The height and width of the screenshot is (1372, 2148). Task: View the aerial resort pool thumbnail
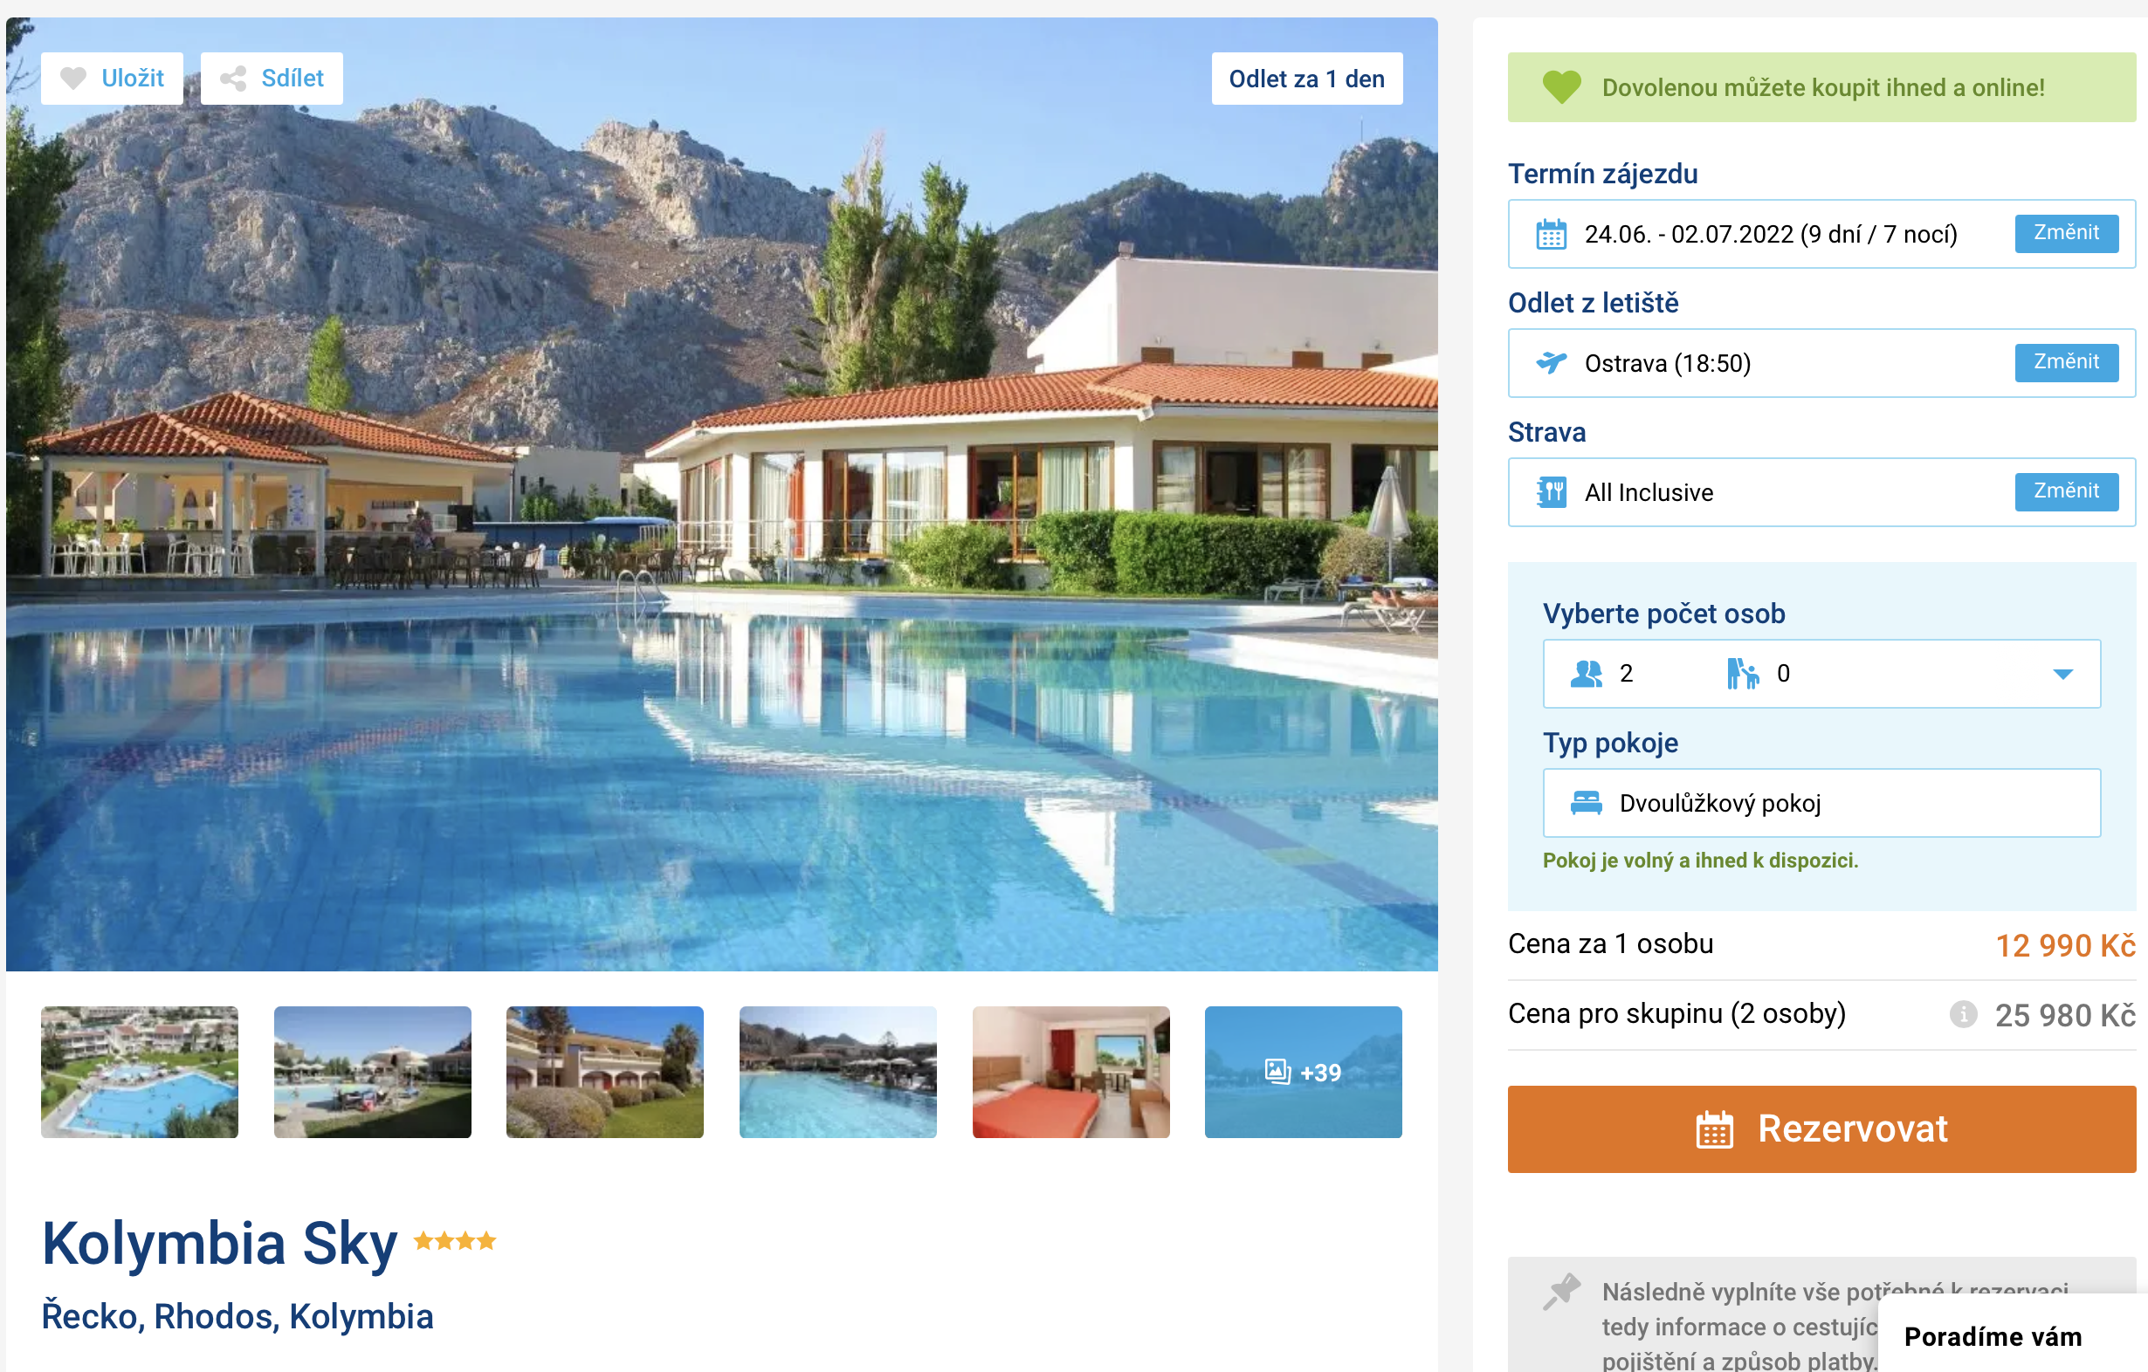tap(139, 1073)
